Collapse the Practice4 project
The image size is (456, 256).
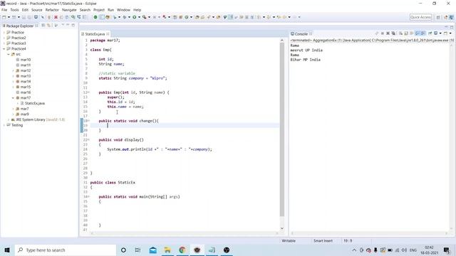(4, 49)
